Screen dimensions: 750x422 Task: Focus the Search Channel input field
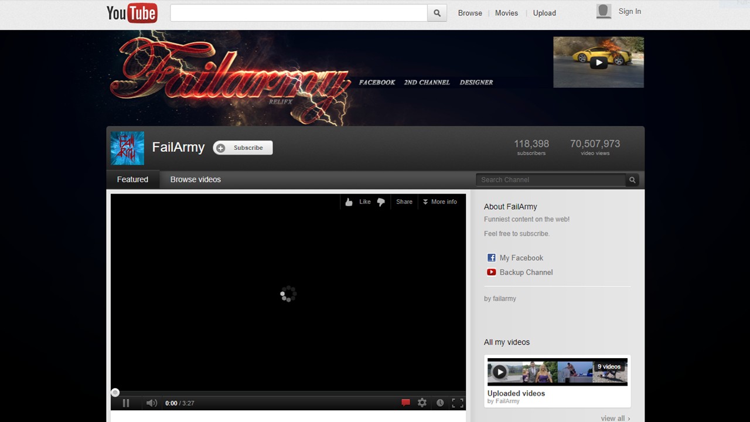pos(551,180)
